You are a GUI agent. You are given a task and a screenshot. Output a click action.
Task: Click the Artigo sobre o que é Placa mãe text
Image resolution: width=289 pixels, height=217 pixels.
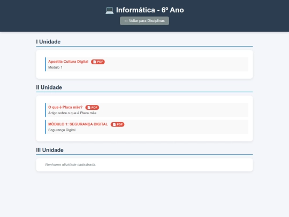[x=72, y=113]
